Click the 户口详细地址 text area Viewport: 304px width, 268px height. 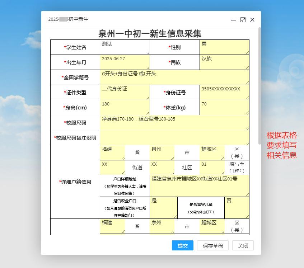pyautogui.click(x=199, y=186)
